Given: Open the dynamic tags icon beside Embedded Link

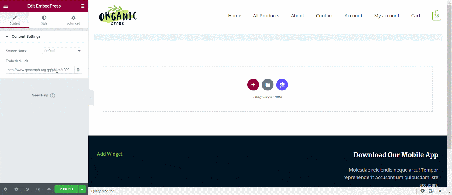Looking at the screenshot, I should click(x=78, y=70).
